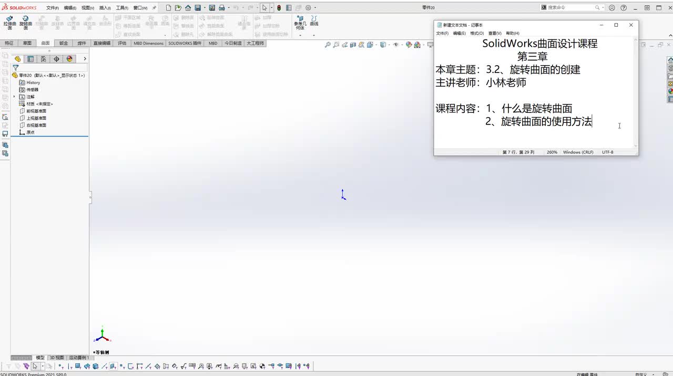This screenshot has height=376, width=673.
Task: Select the 旋转曲面 revolved surface tool
Action: tap(25, 22)
